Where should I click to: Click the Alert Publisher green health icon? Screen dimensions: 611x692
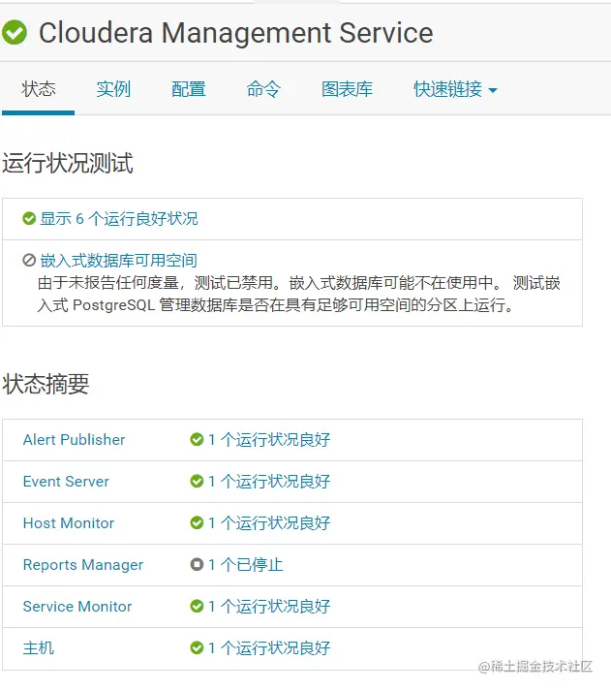[x=197, y=440]
